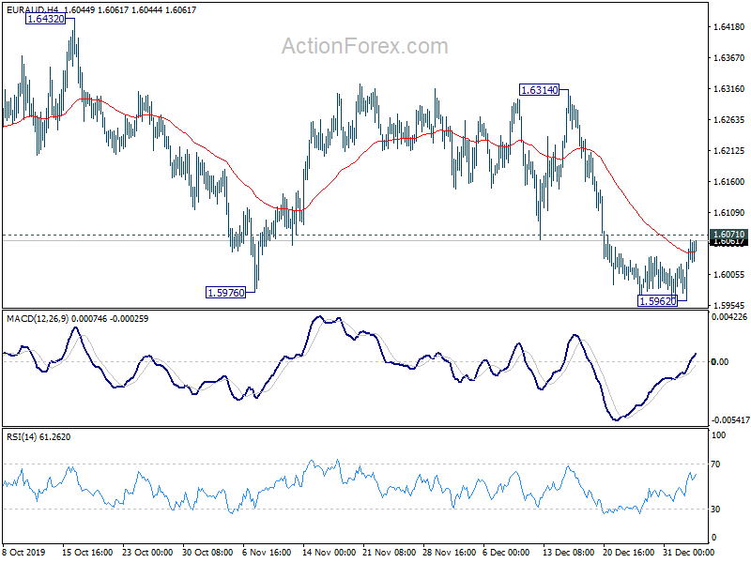Click the 1.64180 price axis value

coord(729,27)
